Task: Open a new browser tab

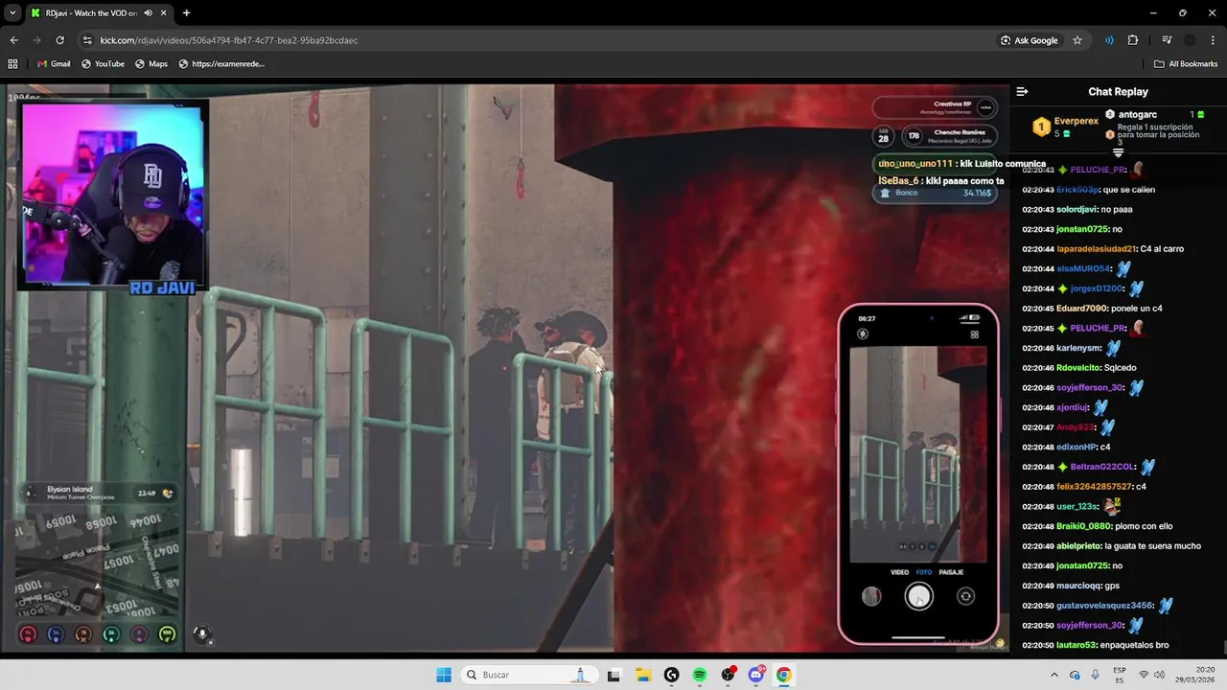Action: 186,13
